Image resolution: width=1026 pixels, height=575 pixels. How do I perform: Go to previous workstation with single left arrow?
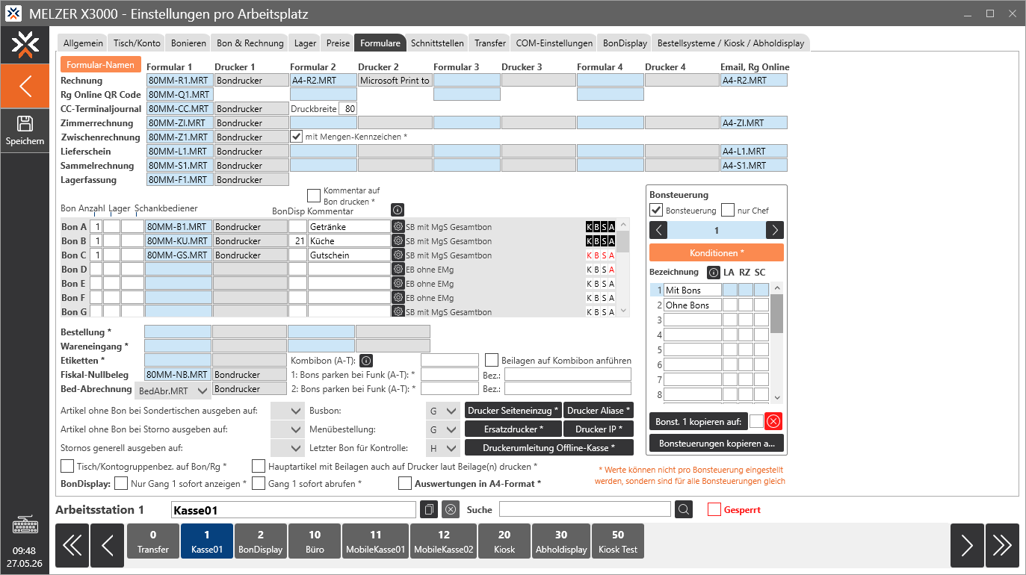click(108, 545)
